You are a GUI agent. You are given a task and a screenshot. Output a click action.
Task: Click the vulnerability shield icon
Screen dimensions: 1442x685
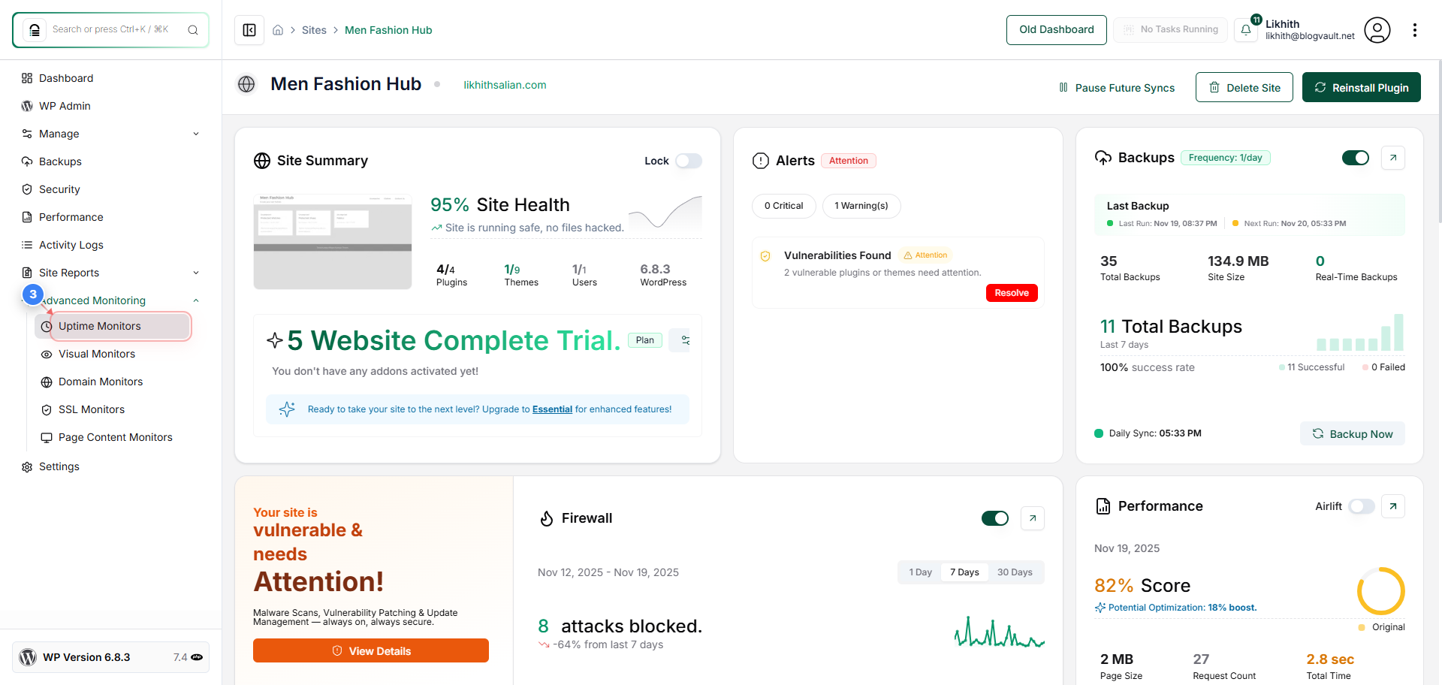click(x=765, y=256)
